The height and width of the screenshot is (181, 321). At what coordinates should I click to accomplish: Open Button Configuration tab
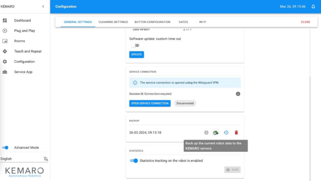click(x=152, y=22)
